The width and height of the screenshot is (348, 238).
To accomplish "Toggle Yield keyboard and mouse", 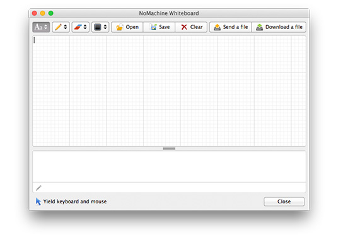I will pyautogui.click(x=71, y=201).
